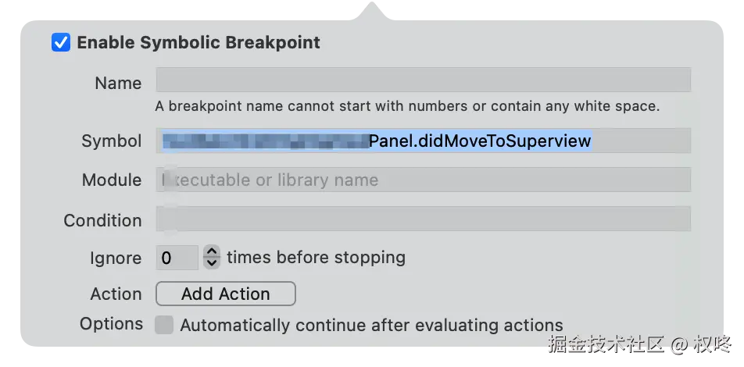
Task: Decrease ignore count with stepper down arrow
Action: coord(212,263)
